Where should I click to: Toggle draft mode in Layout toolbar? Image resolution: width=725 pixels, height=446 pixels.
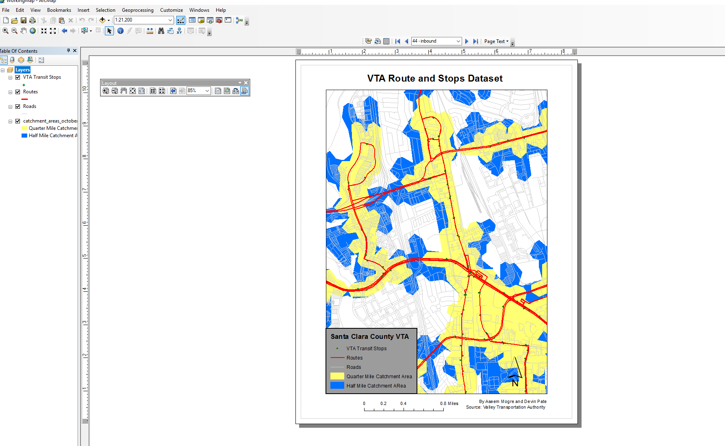pos(218,91)
